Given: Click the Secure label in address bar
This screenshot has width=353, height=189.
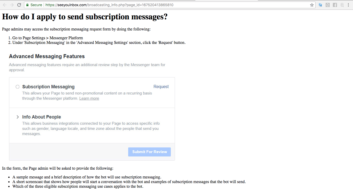Looking at the screenshot, I should click(x=36, y=5).
